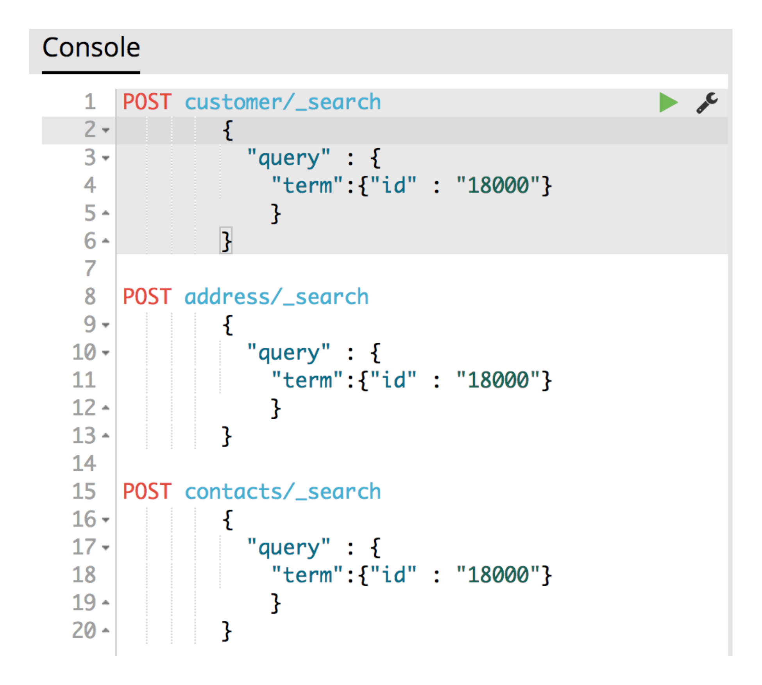Click the fold-end arrow on line 20

(x=106, y=630)
